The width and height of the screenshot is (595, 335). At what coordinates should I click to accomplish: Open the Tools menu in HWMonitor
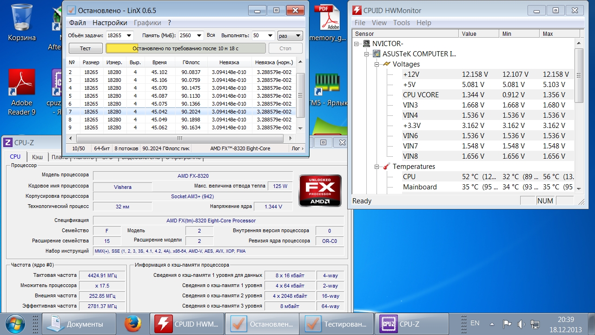[x=402, y=23]
